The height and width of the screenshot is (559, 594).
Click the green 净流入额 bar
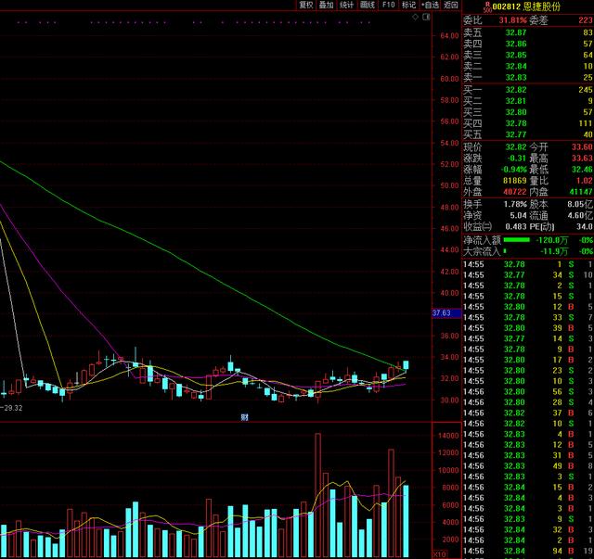(517, 240)
